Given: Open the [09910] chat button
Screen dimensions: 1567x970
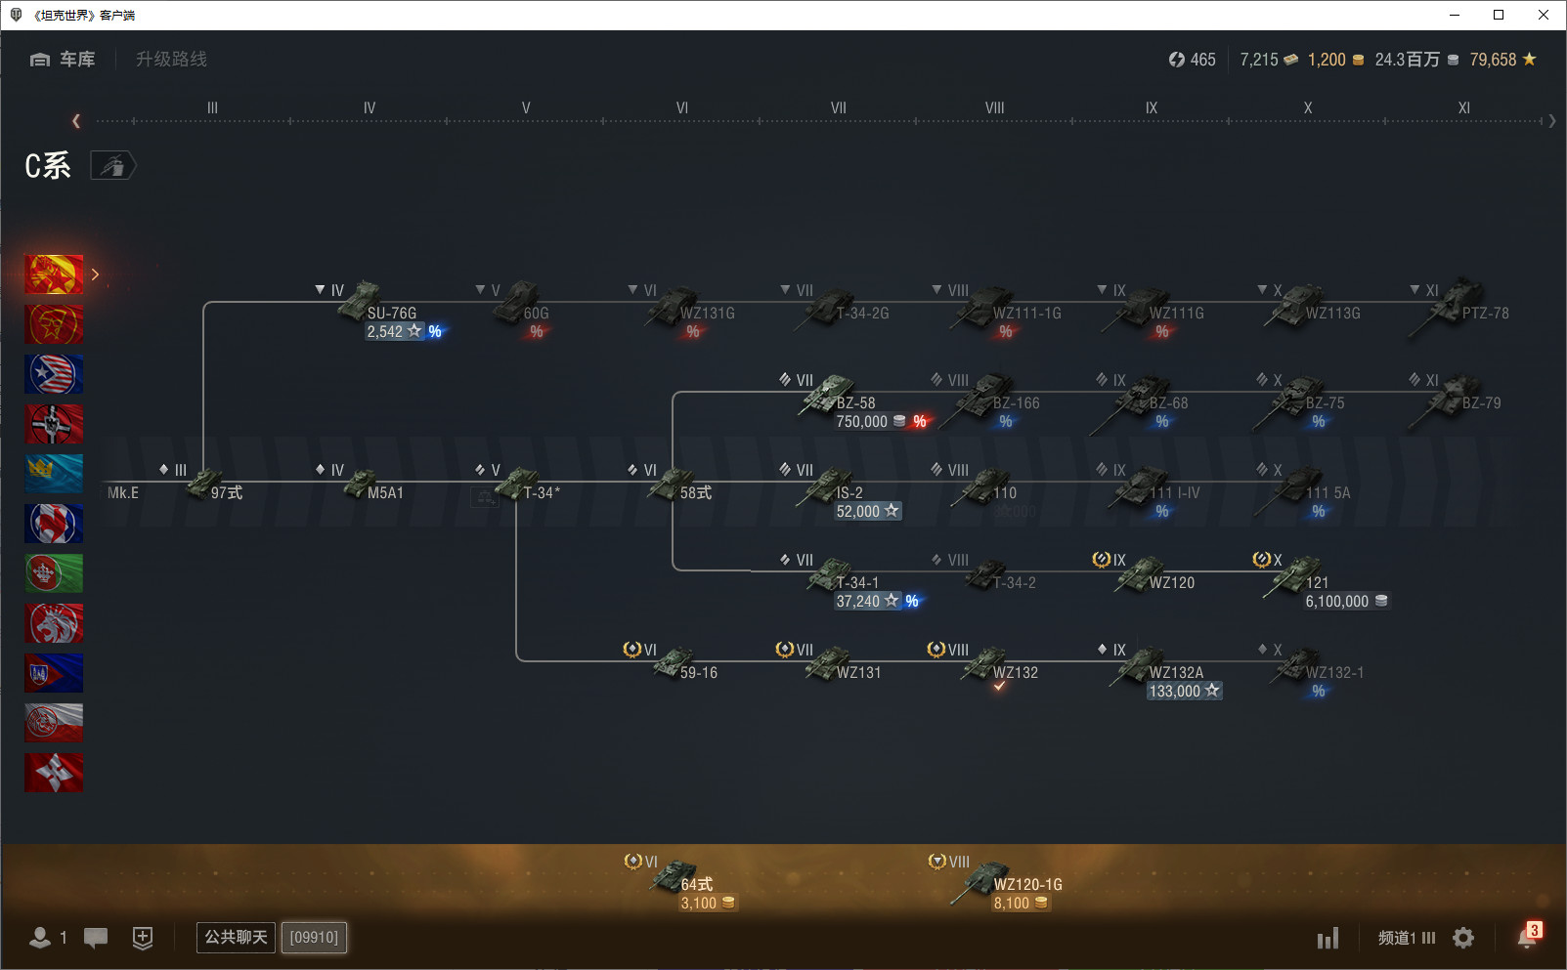Looking at the screenshot, I should pyautogui.click(x=314, y=938).
